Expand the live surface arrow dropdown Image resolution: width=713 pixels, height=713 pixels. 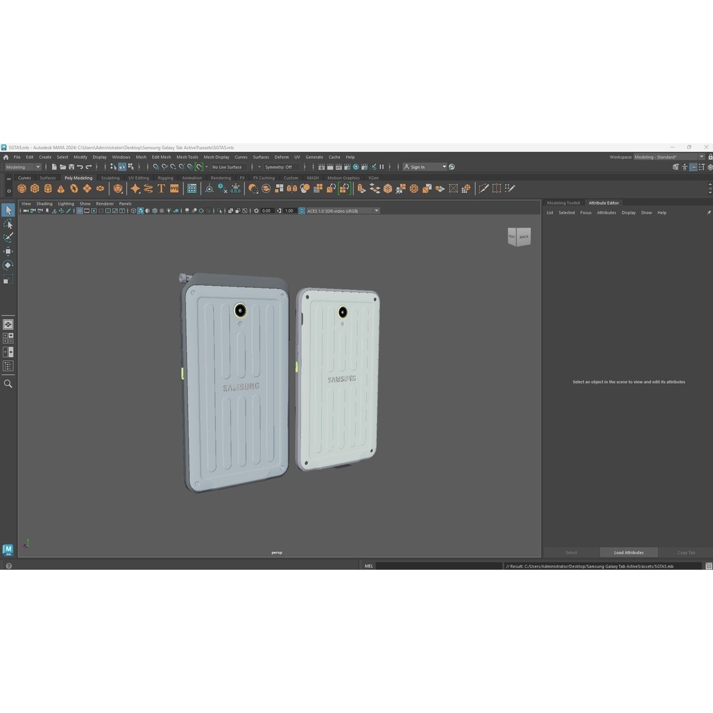coord(207,167)
